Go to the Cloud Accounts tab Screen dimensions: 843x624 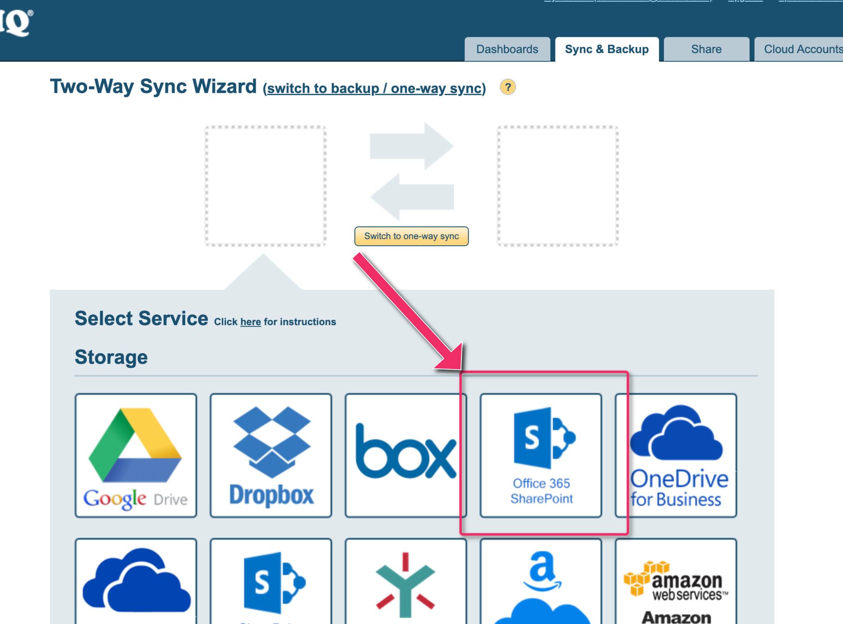799,49
